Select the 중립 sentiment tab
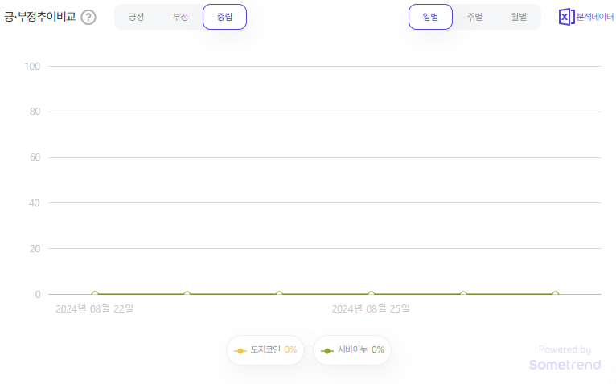Screen dimensions: 616x384 pos(224,17)
